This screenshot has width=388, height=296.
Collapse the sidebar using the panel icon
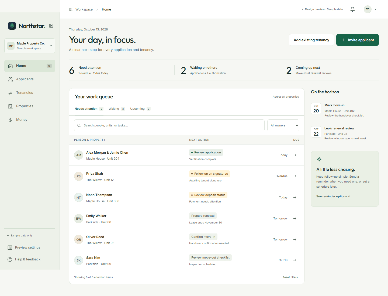coord(51,26)
